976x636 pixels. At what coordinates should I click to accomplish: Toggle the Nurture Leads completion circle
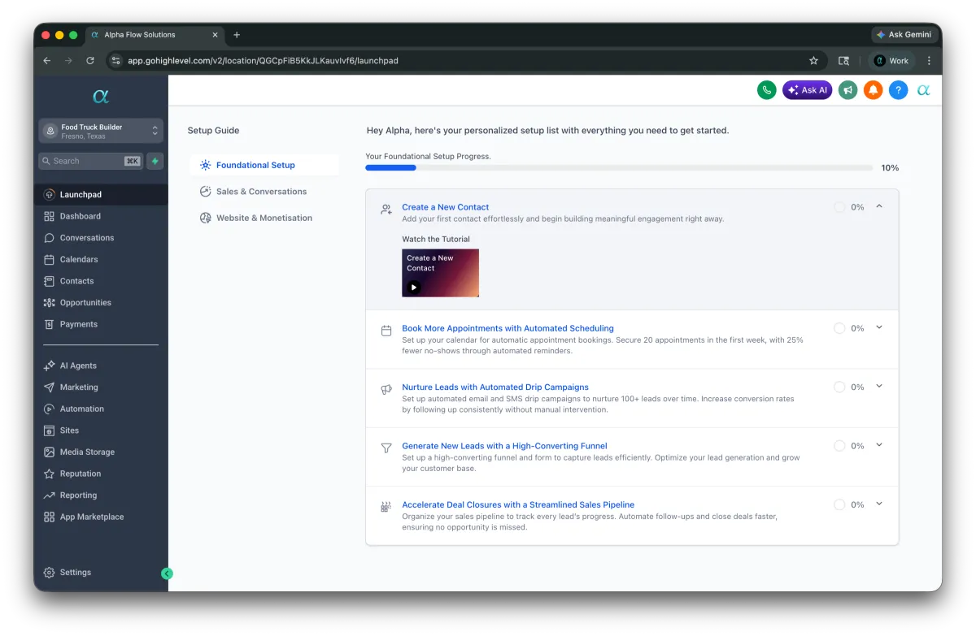(839, 387)
